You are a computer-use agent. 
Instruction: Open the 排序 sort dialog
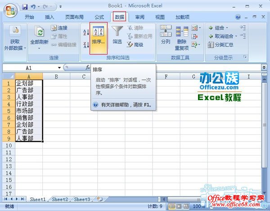[x=98, y=38]
